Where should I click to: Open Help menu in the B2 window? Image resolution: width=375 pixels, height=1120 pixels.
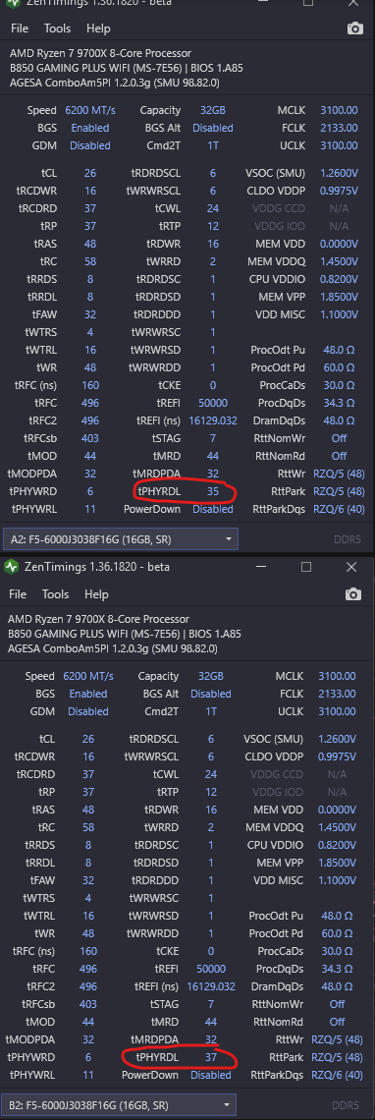click(96, 594)
